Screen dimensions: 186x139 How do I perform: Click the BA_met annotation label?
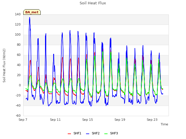pos(32,12)
